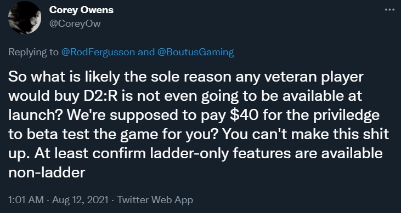Click the word 'and' between mentions

(x=147, y=53)
